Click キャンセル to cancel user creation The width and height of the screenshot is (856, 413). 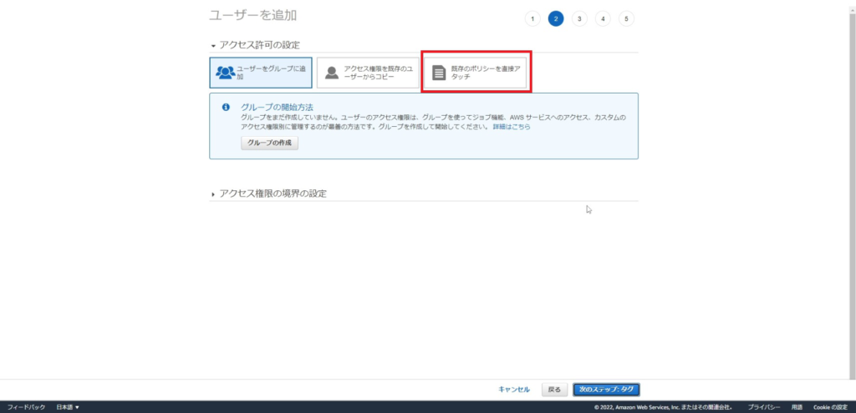(x=514, y=390)
